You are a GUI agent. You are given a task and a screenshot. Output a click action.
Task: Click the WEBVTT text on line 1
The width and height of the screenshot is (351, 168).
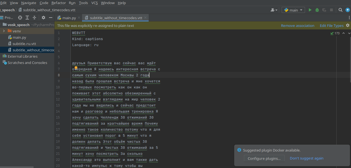pyautogui.click(x=79, y=33)
